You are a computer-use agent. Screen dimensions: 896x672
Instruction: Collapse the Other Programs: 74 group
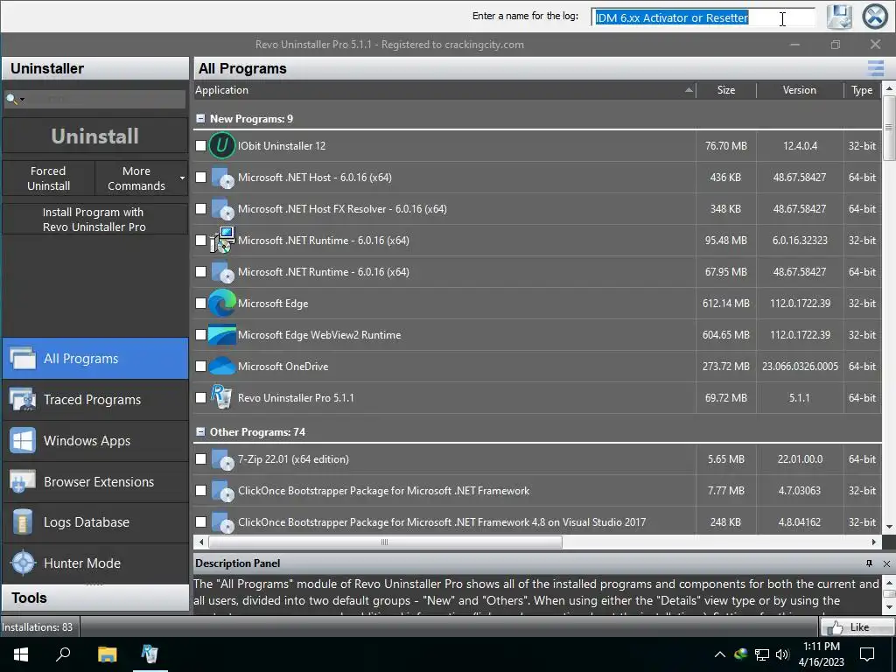(x=200, y=432)
